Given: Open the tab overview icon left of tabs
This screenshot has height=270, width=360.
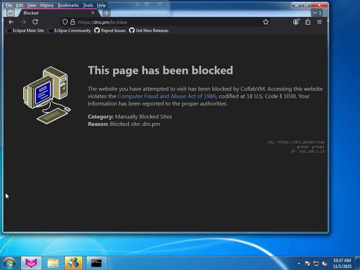Looking at the screenshot, I should pos(10,13).
